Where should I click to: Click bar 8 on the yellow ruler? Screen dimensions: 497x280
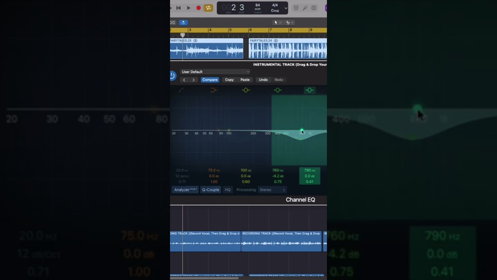click(291, 30)
